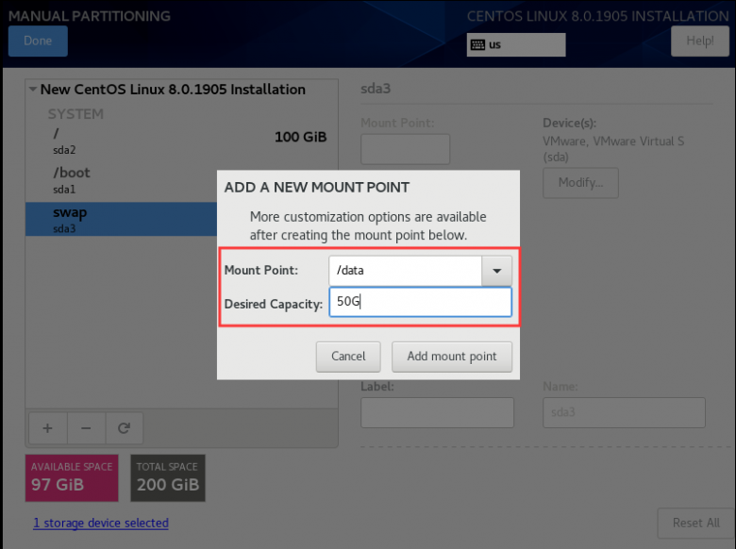This screenshot has width=736, height=549.
Task: Click the Name field showing sda3
Action: pos(624,412)
